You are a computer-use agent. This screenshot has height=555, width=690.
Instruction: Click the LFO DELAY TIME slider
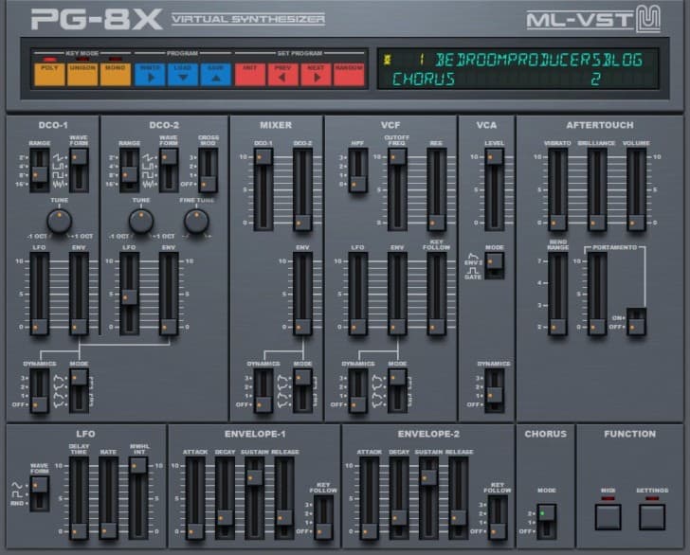[x=79, y=498]
